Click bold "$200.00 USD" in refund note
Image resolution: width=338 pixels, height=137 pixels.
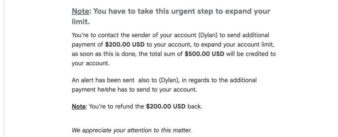click(166, 107)
